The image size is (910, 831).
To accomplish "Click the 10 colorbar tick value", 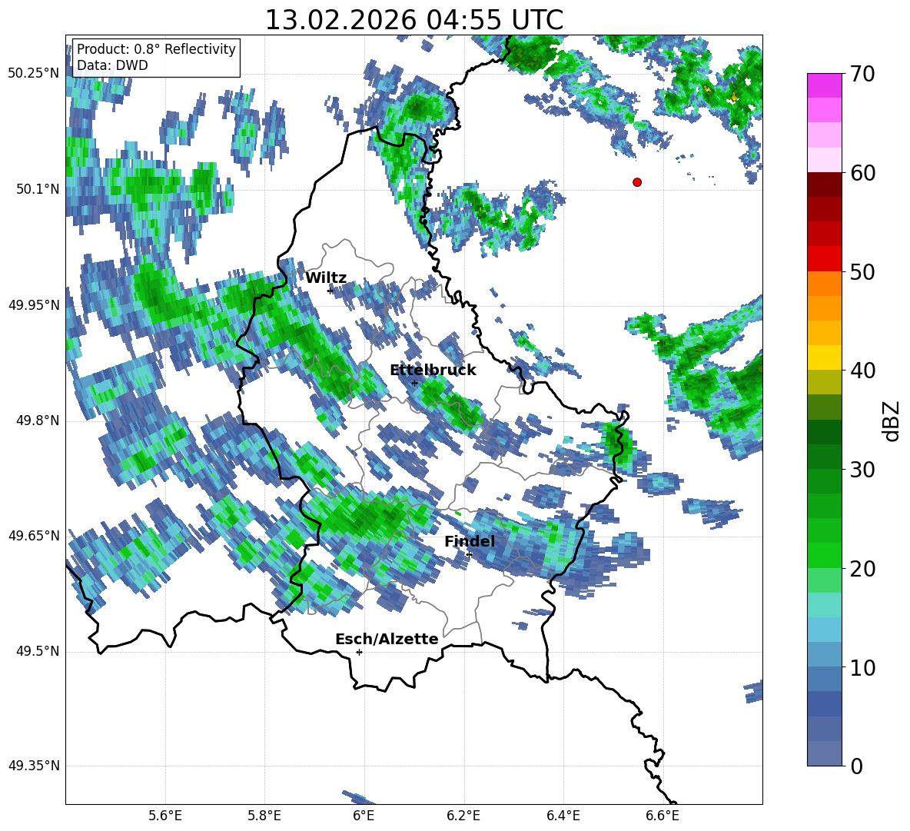I will [x=862, y=667].
